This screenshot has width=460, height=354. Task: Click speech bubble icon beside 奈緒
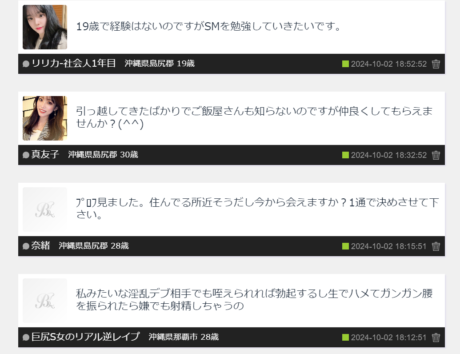tap(26, 246)
